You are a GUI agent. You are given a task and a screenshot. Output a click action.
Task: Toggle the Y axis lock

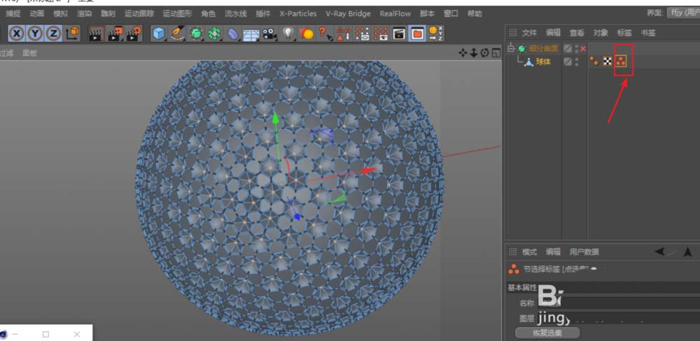tap(35, 33)
